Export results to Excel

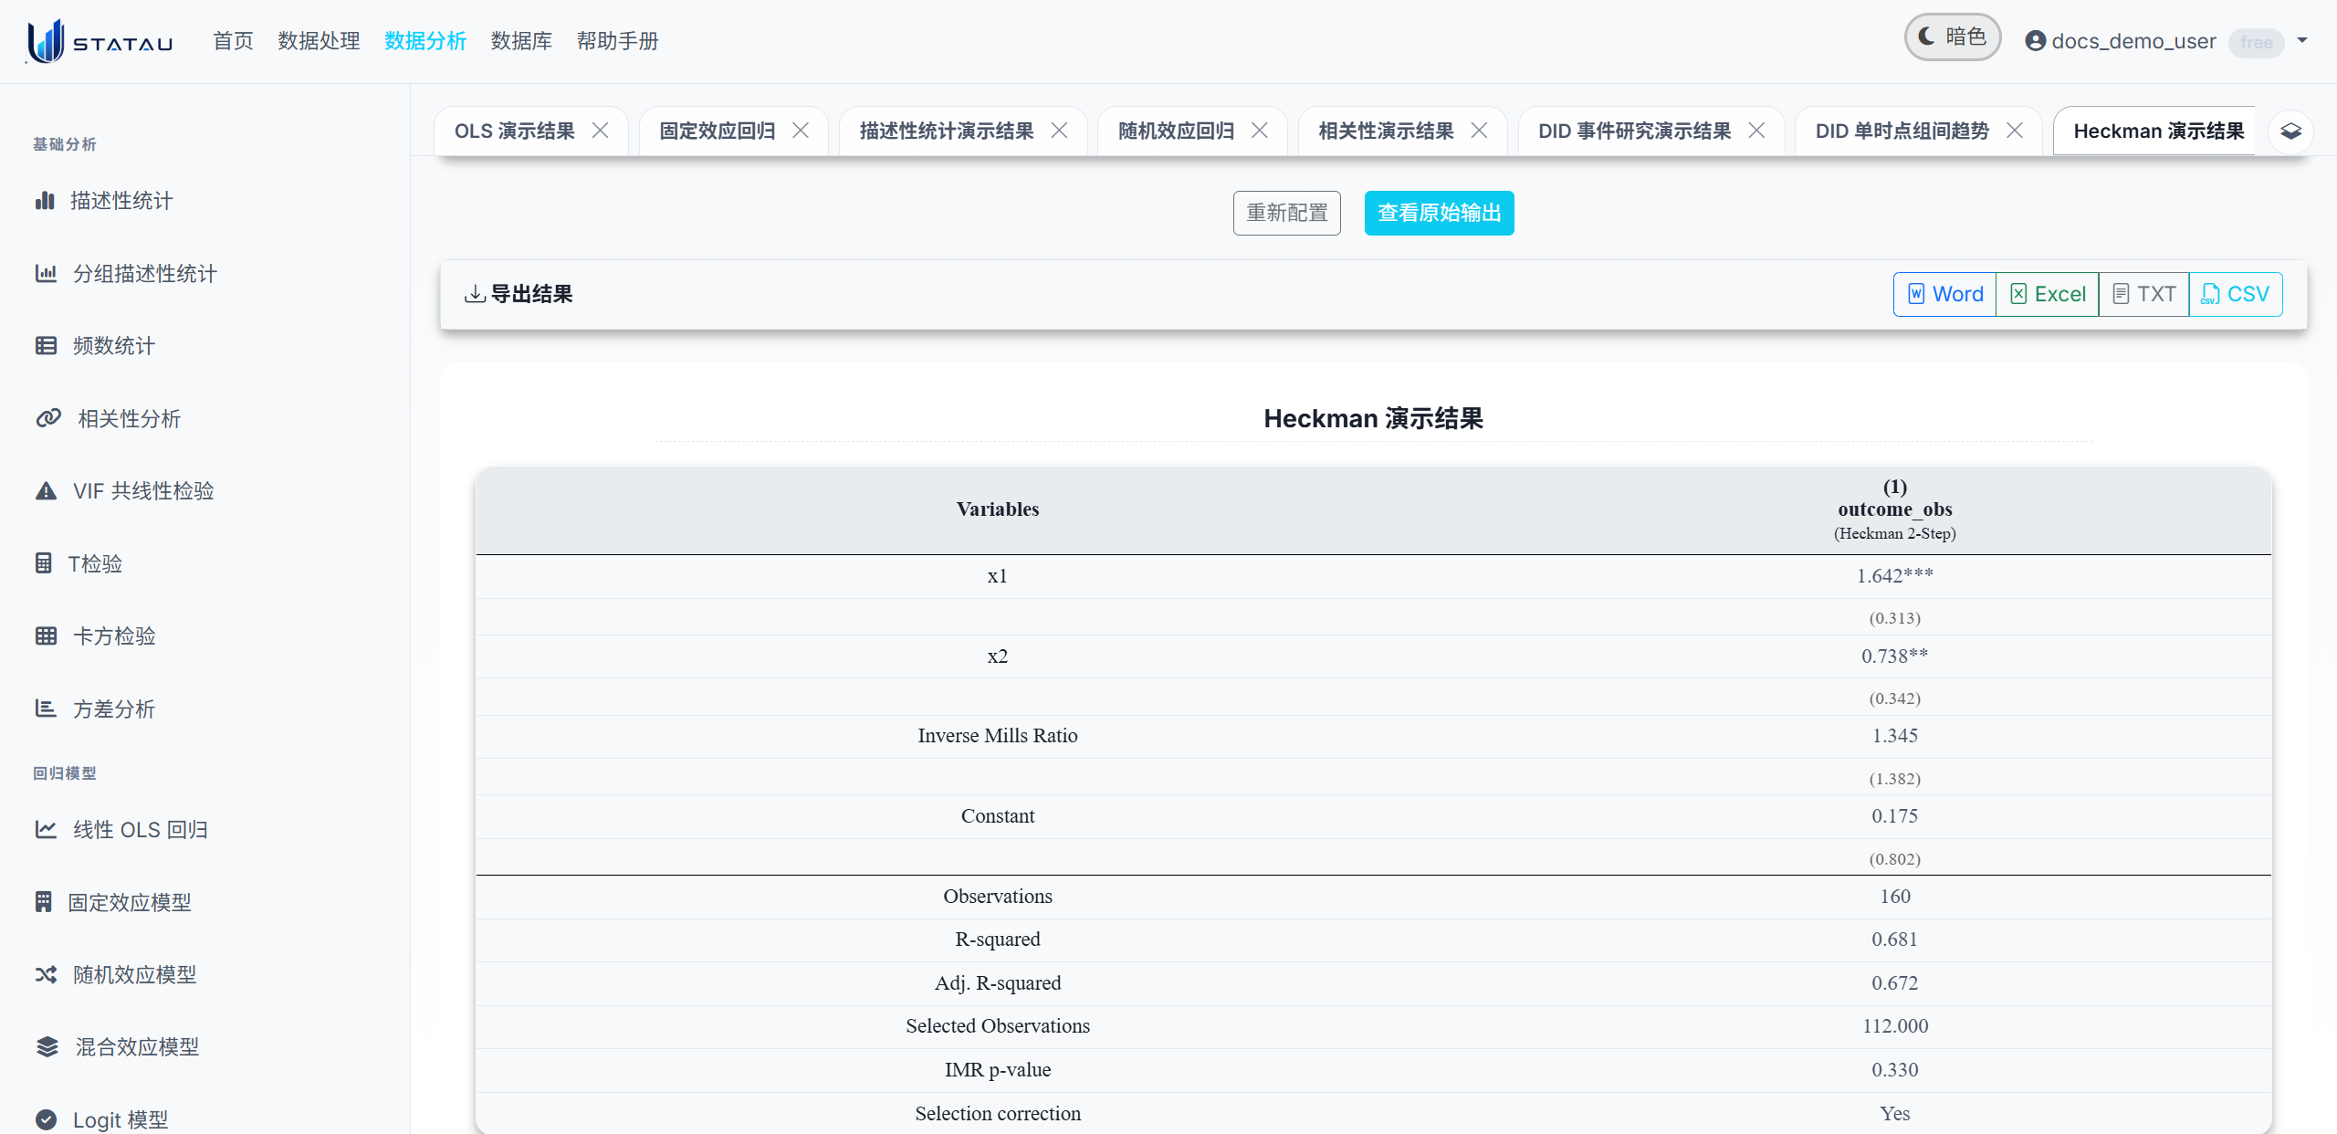tap(2048, 294)
